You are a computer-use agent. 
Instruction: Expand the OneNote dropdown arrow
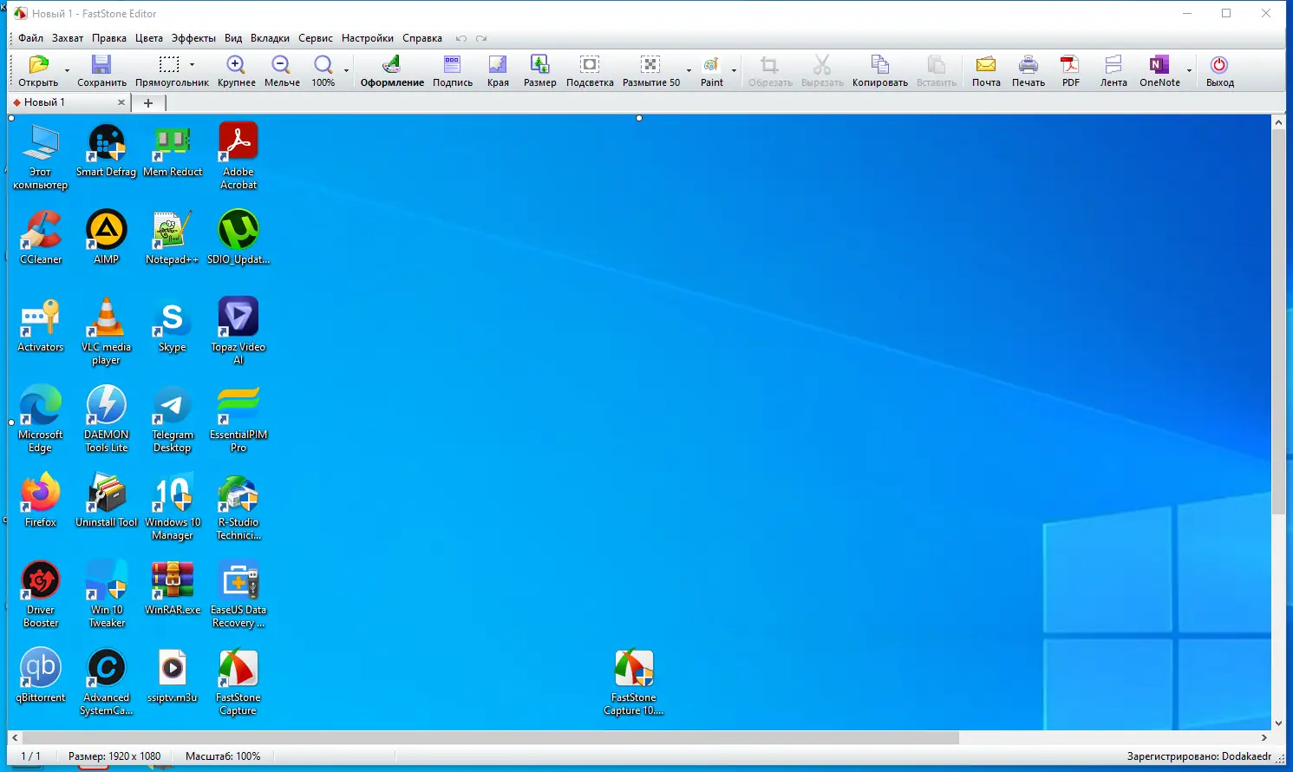pos(1189,71)
